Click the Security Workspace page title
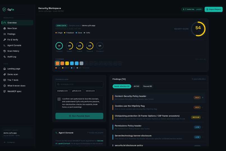The image size is (226, 151). coord(50,8)
